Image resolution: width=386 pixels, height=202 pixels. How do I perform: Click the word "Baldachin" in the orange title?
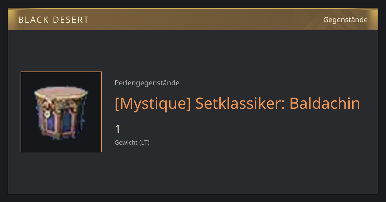325,103
